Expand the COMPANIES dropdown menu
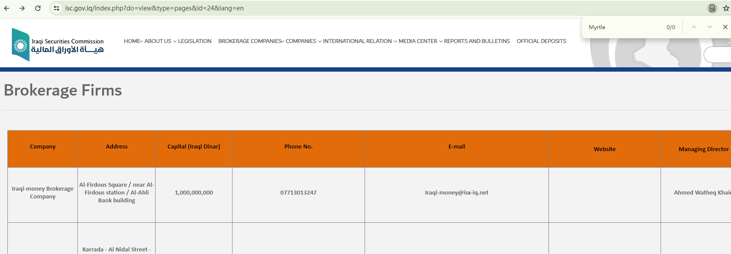Screen dimensions: 731x254 pyautogui.click(x=303, y=41)
